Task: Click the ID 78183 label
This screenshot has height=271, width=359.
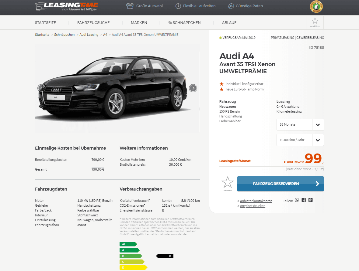Action: point(316,47)
